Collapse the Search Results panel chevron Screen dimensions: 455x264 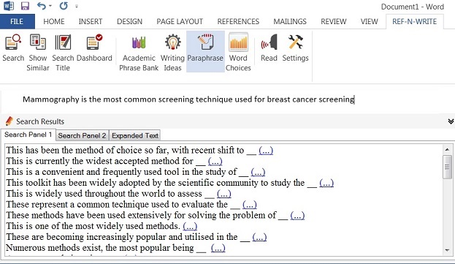451,121
